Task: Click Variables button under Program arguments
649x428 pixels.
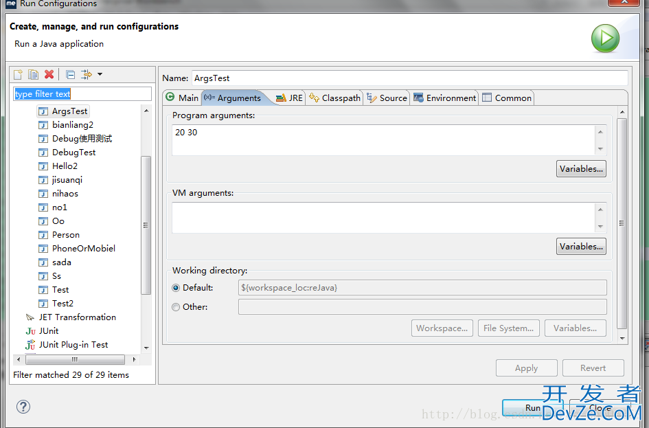Action: [x=581, y=169]
